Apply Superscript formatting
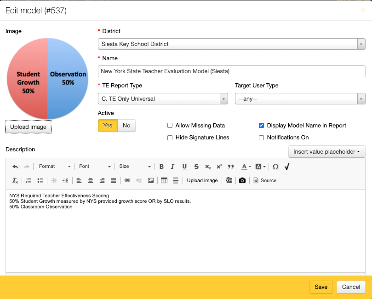The image size is (372, 299). click(x=219, y=167)
